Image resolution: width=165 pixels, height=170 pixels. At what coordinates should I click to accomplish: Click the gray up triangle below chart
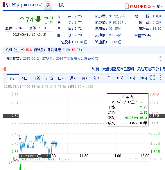tap(155, 159)
